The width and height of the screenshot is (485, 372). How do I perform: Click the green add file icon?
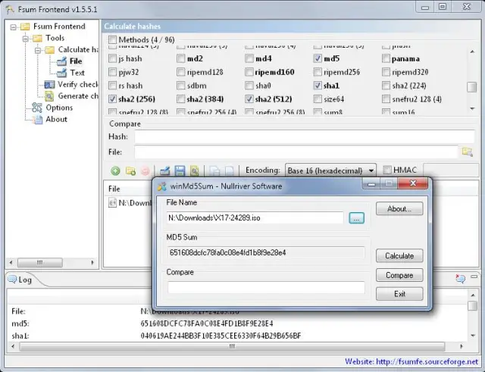click(115, 170)
